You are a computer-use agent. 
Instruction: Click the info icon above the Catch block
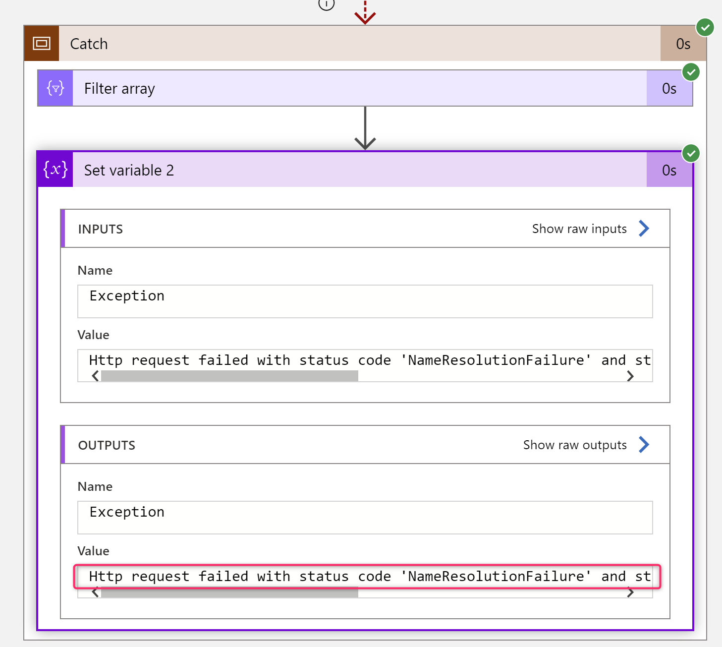326,4
